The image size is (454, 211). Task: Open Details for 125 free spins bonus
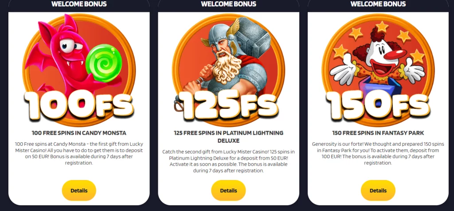click(x=228, y=191)
